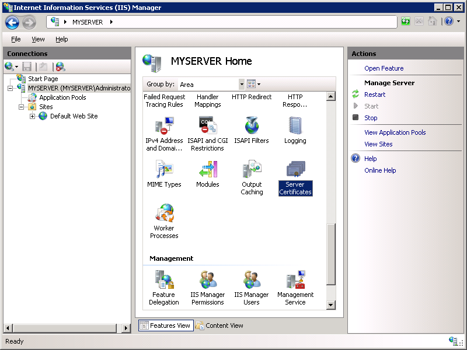The width and height of the screenshot is (467, 350).
Task: Click the View Application Pools link
Action: [393, 132]
